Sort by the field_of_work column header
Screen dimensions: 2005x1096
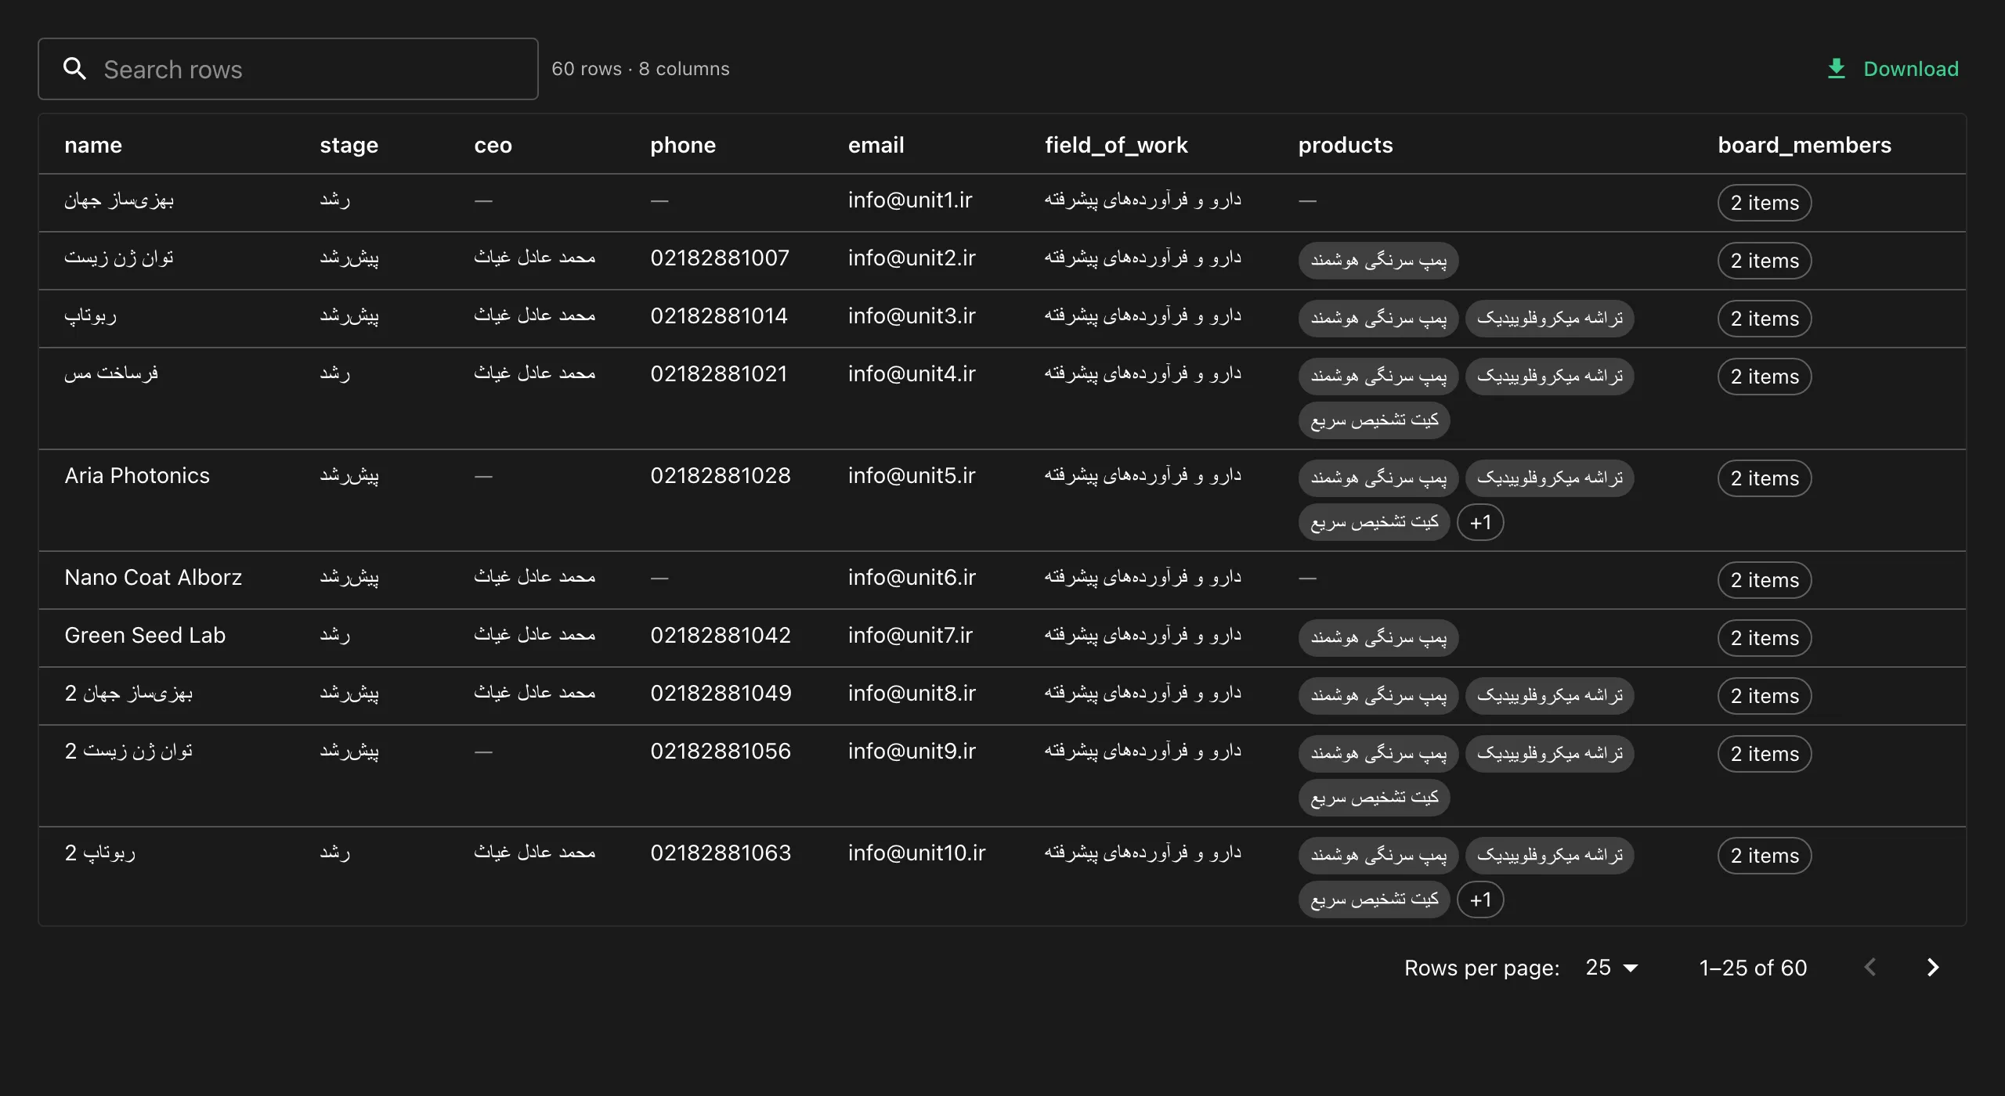coord(1116,145)
